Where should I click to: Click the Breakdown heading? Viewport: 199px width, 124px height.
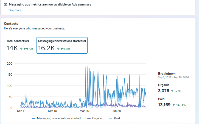167,74
